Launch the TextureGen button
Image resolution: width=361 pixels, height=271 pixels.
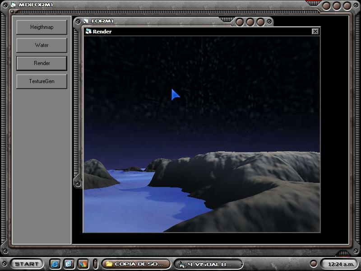coord(42,81)
